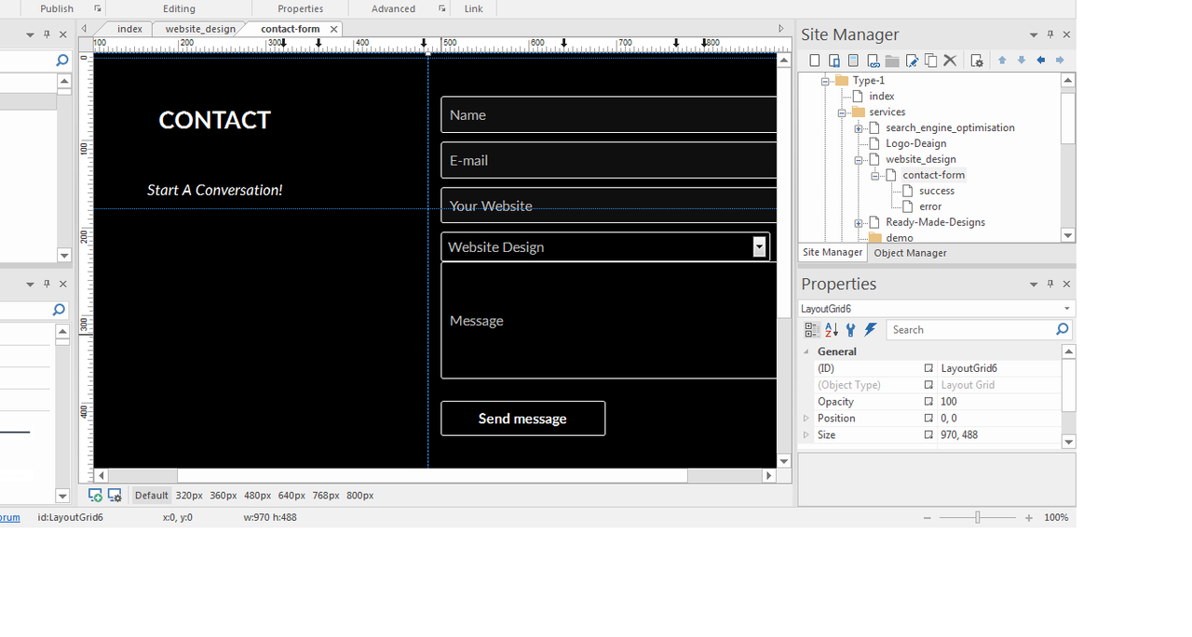
Task: Click the New Folder icon in Site Manager
Action: (892, 60)
